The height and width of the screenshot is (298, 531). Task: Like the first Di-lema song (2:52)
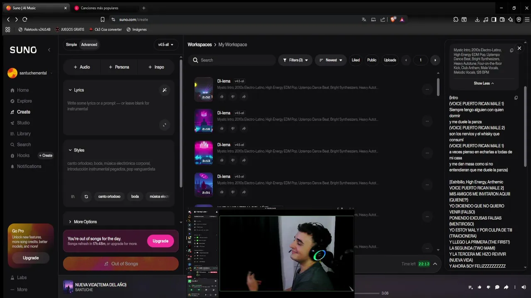222,96
